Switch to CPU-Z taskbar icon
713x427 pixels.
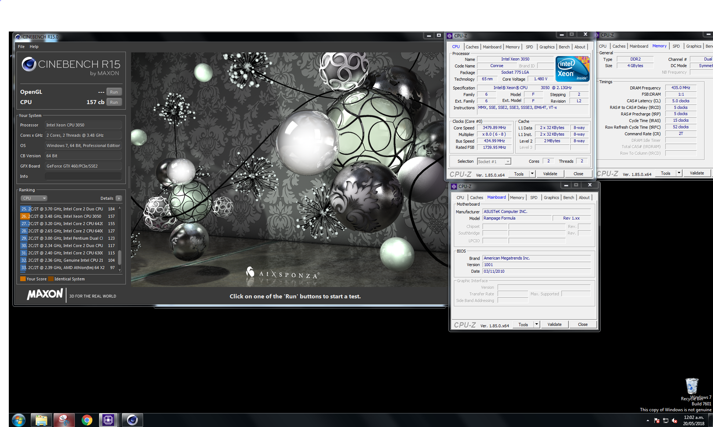108,420
